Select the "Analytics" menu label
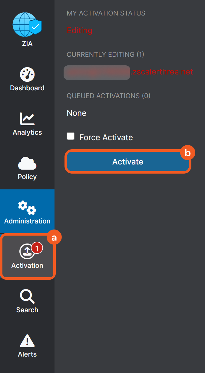The image size is (205, 373). pyautogui.click(x=27, y=133)
